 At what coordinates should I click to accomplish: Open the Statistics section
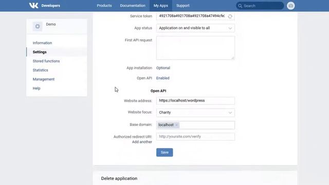click(40, 70)
